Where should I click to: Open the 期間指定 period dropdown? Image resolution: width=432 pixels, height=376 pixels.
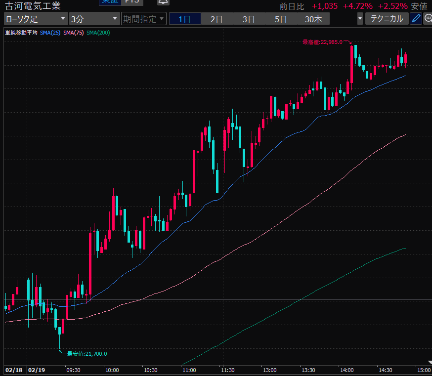click(x=144, y=19)
